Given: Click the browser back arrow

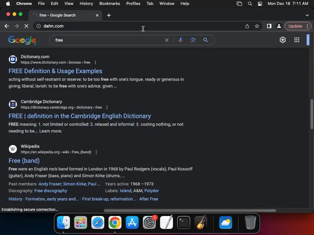Looking at the screenshot, I should tap(7, 26).
